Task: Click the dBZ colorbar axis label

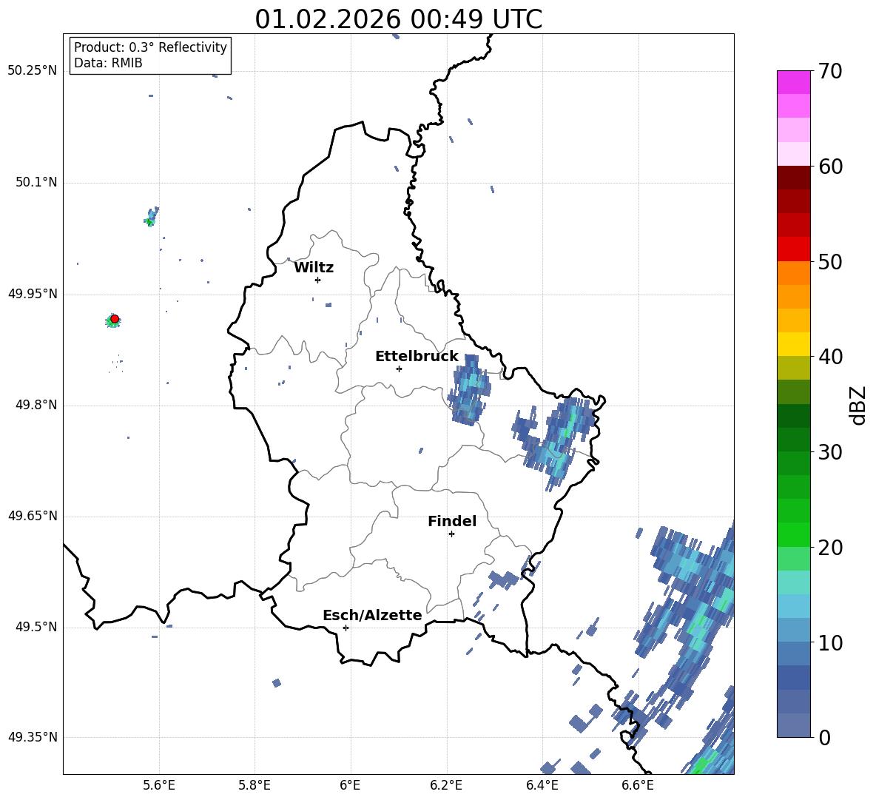Action: click(858, 405)
